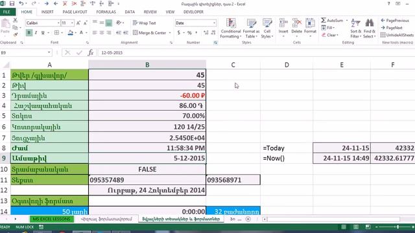Toggle the highlighted Bottom Align button

(108, 23)
